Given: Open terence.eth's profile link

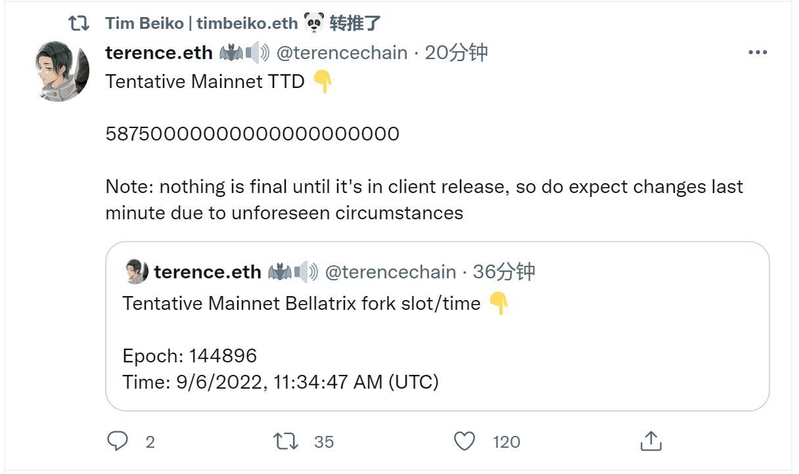Looking at the screenshot, I should (x=158, y=52).
